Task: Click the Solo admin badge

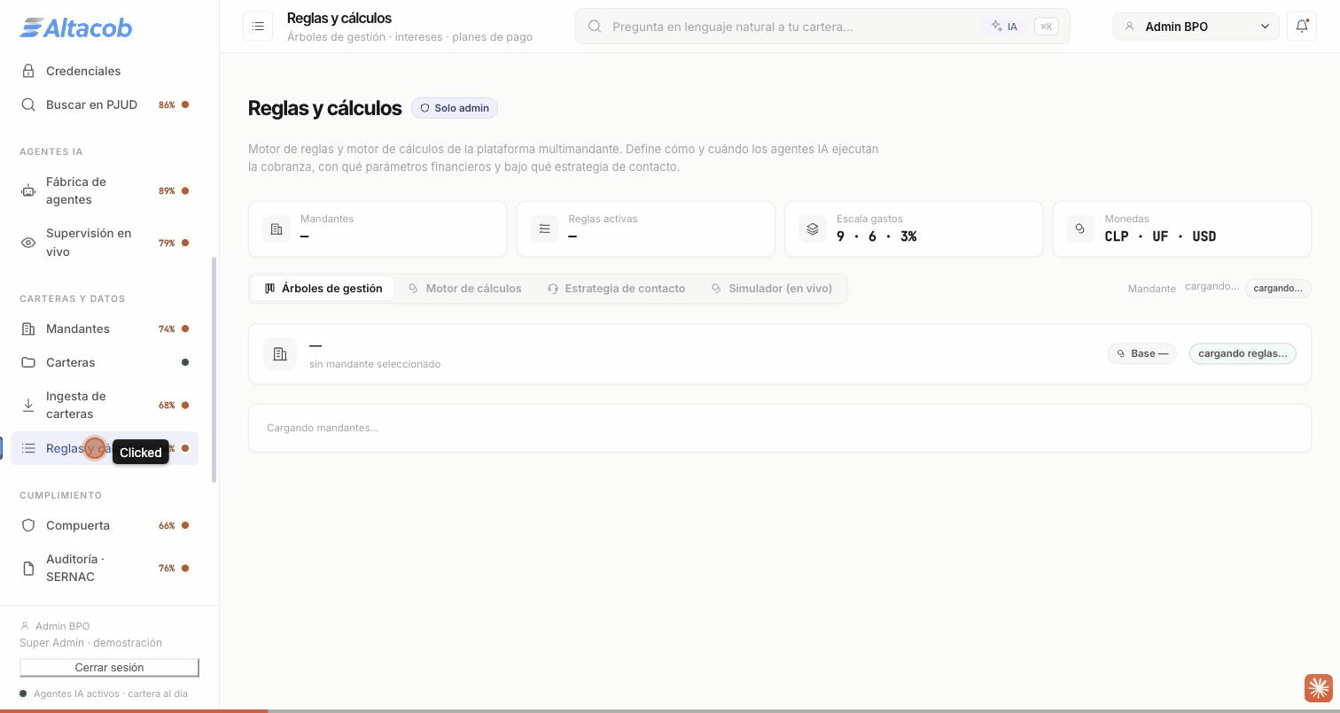Action: (455, 108)
